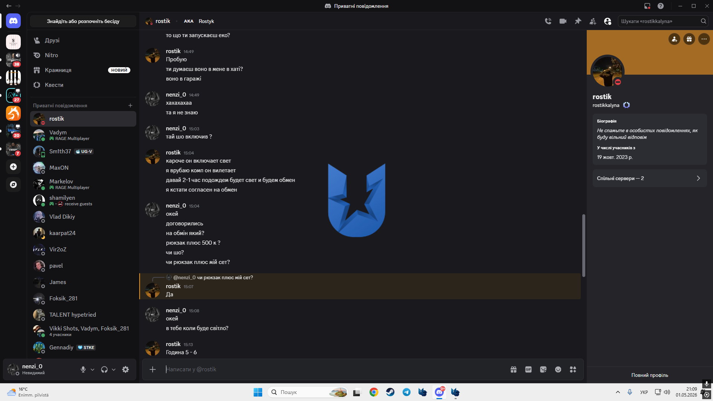The height and width of the screenshot is (401, 713).
Task: Open the emoji picker
Action: (x=558, y=369)
